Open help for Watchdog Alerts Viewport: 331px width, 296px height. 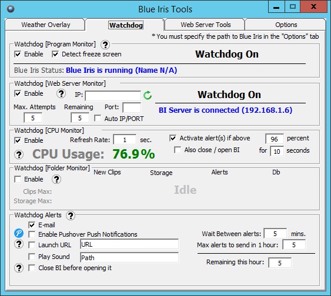(x=71, y=216)
